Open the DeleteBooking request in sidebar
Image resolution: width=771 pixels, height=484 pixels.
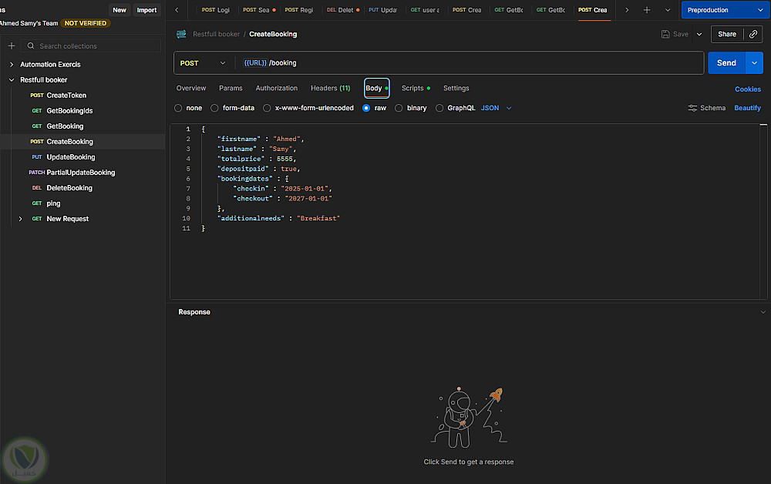69,188
